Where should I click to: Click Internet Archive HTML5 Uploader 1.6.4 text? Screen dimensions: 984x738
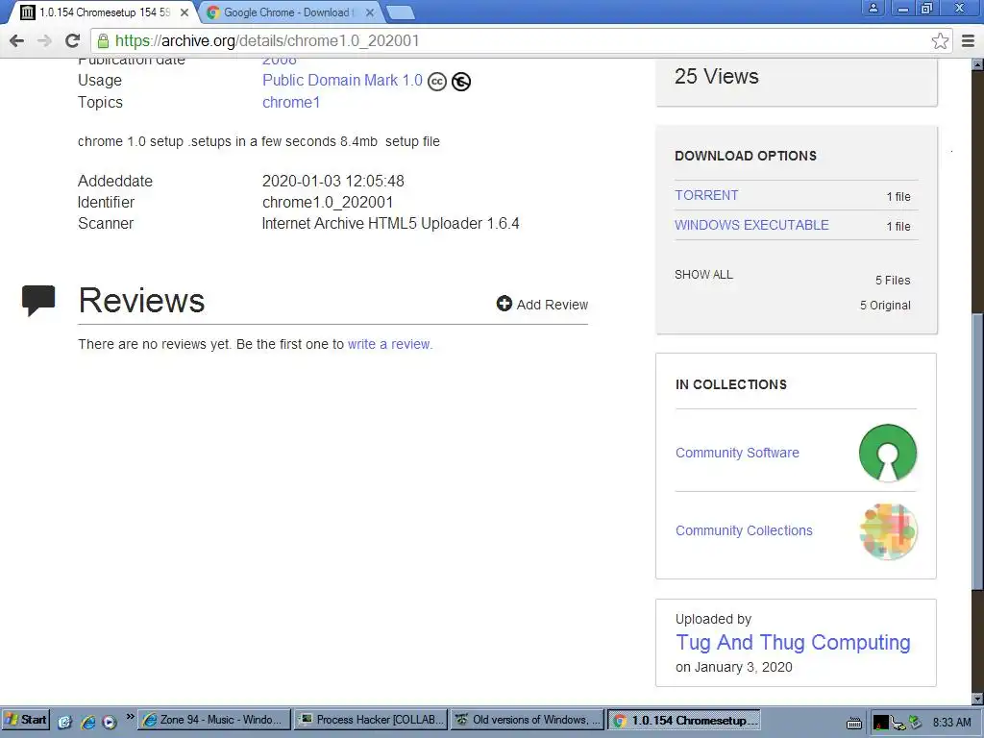[390, 223]
